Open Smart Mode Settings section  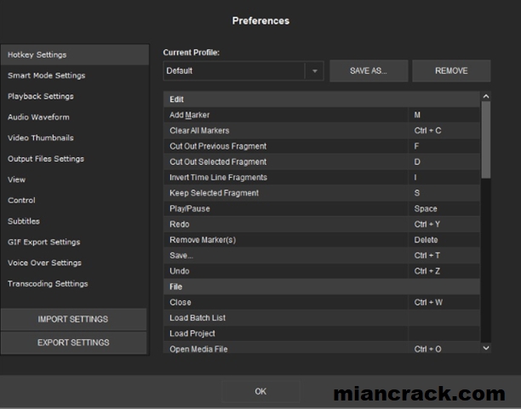click(x=74, y=76)
